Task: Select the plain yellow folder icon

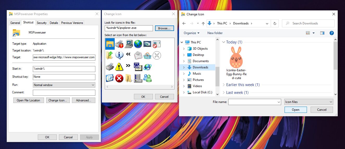Action: tap(129, 78)
